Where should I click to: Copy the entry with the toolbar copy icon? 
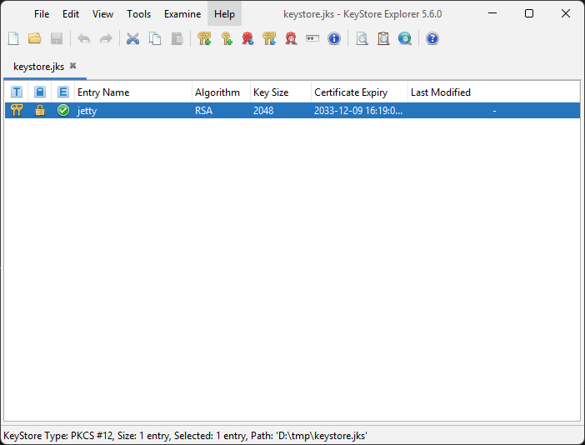click(155, 38)
